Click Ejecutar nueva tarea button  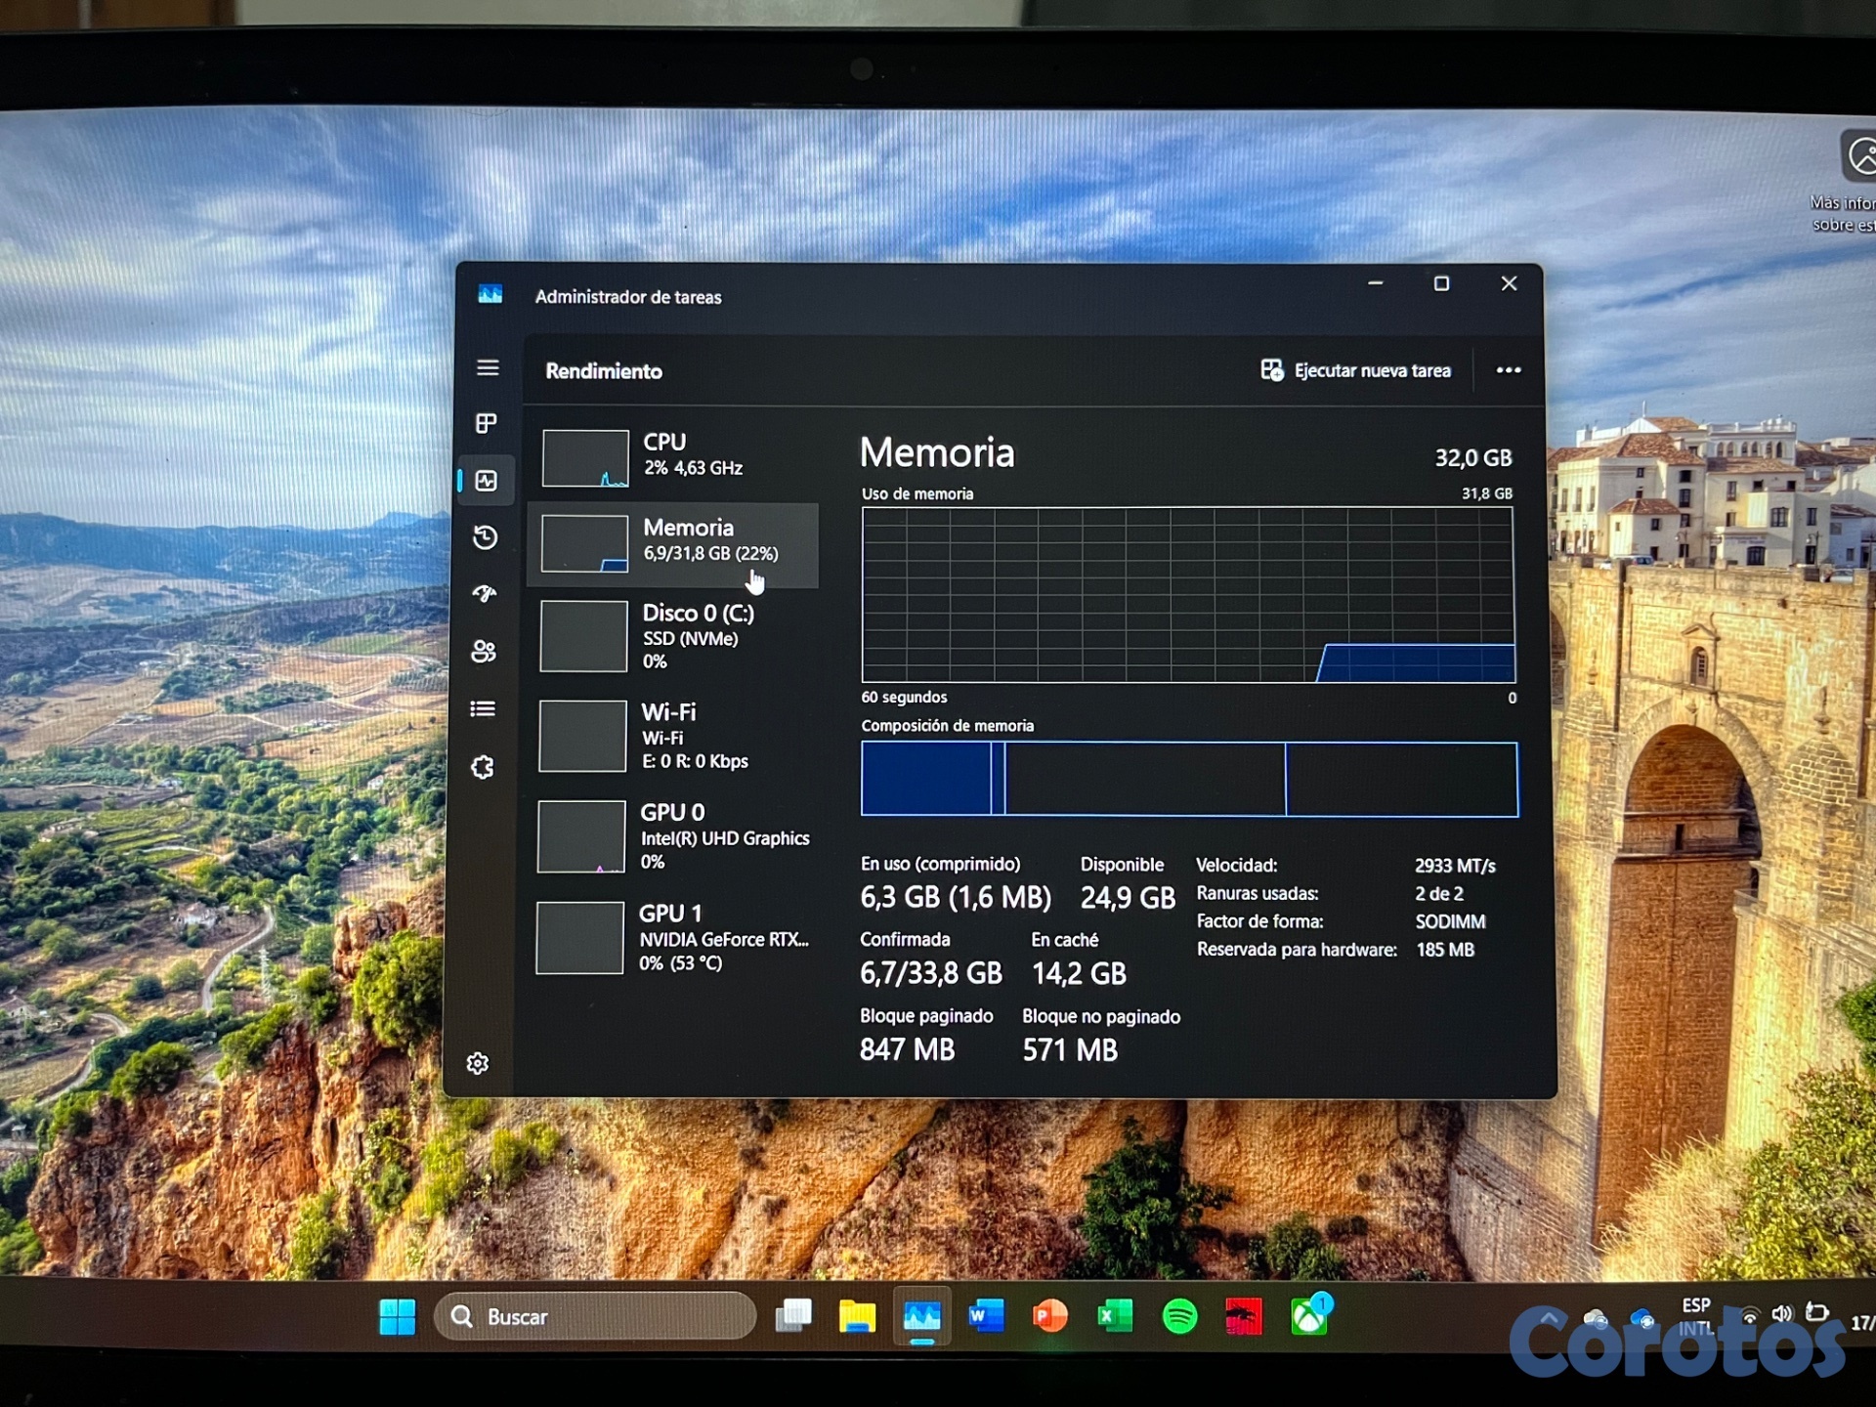(1356, 370)
